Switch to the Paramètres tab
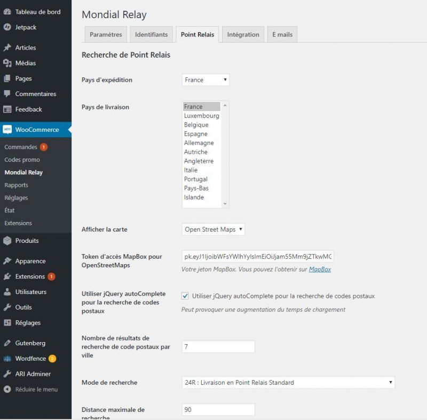The image size is (427, 420). click(106, 35)
